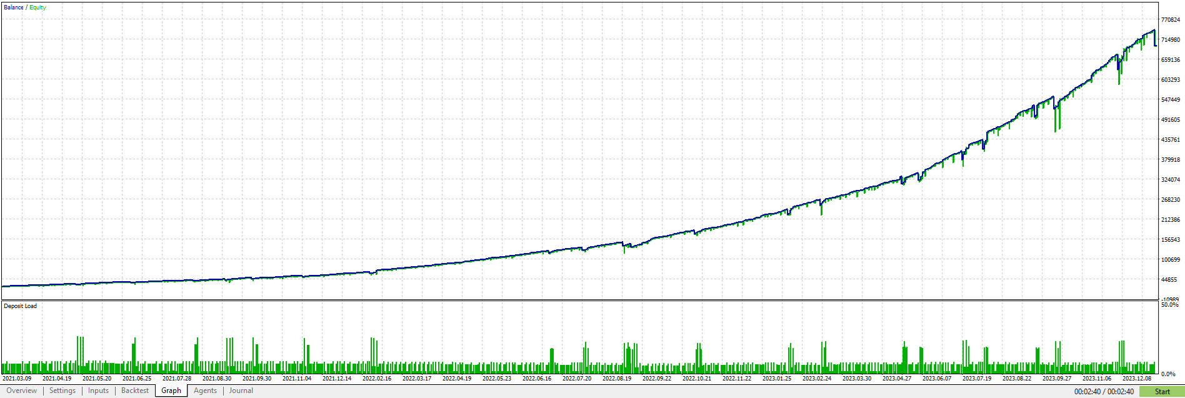The width and height of the screenshot is (1185, 398).
Task: Click the 2021.04.19 date label
Action: click(x=57, y=378)
